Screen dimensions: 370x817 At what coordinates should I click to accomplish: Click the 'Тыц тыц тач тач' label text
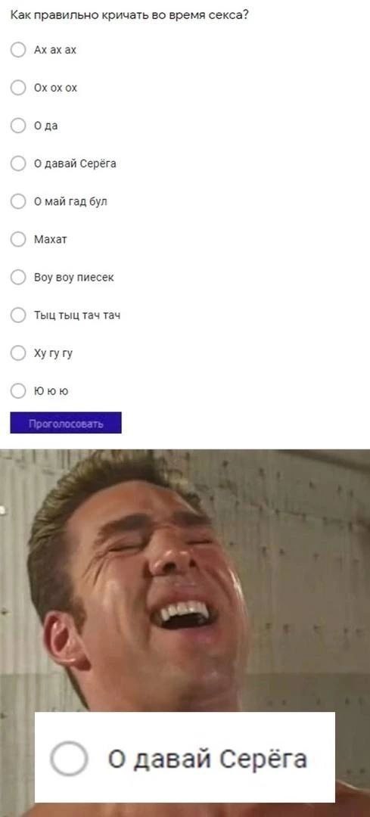coord(77,315)
